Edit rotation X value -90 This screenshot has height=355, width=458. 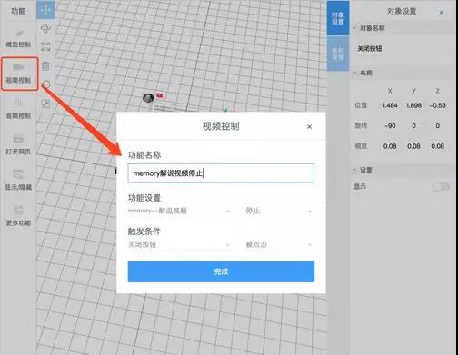(x=390, y=126)
